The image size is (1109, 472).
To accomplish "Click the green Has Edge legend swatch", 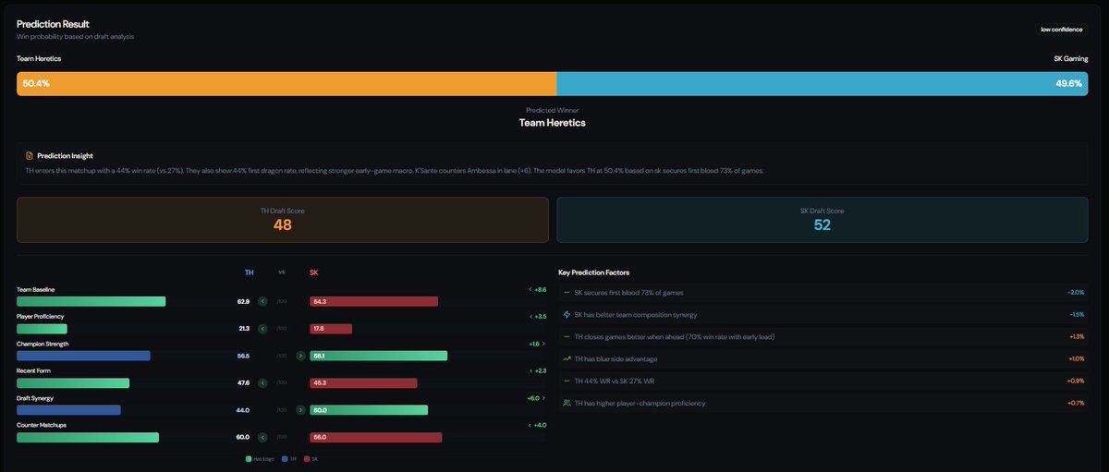I will click(248, 458).
